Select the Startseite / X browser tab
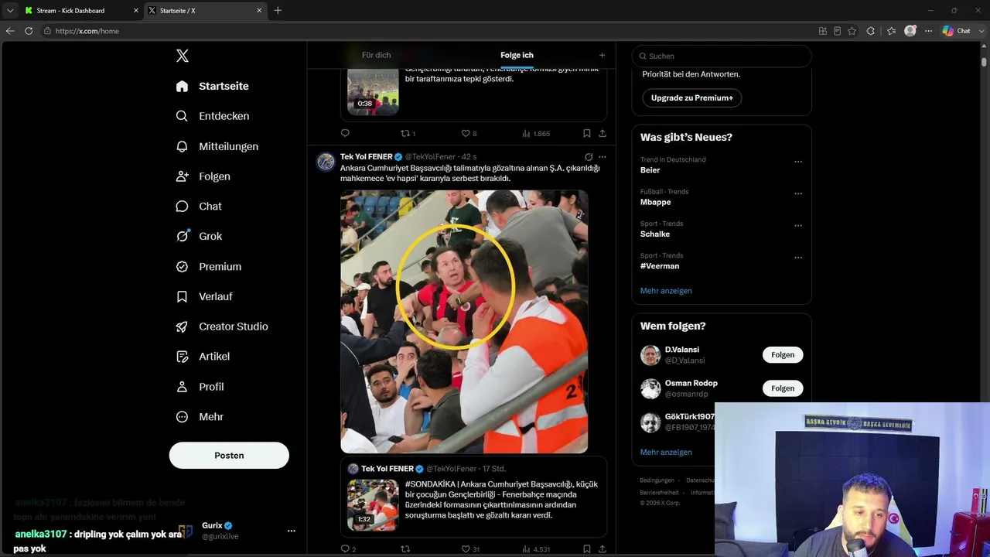 (x=204, y=11)
